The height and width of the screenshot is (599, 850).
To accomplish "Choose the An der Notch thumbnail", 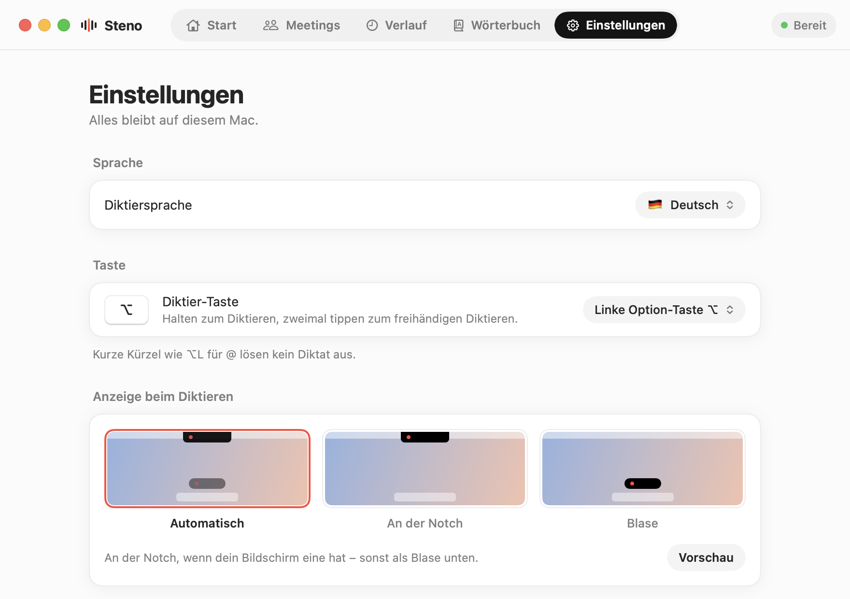I will click(x=425, y=469).
